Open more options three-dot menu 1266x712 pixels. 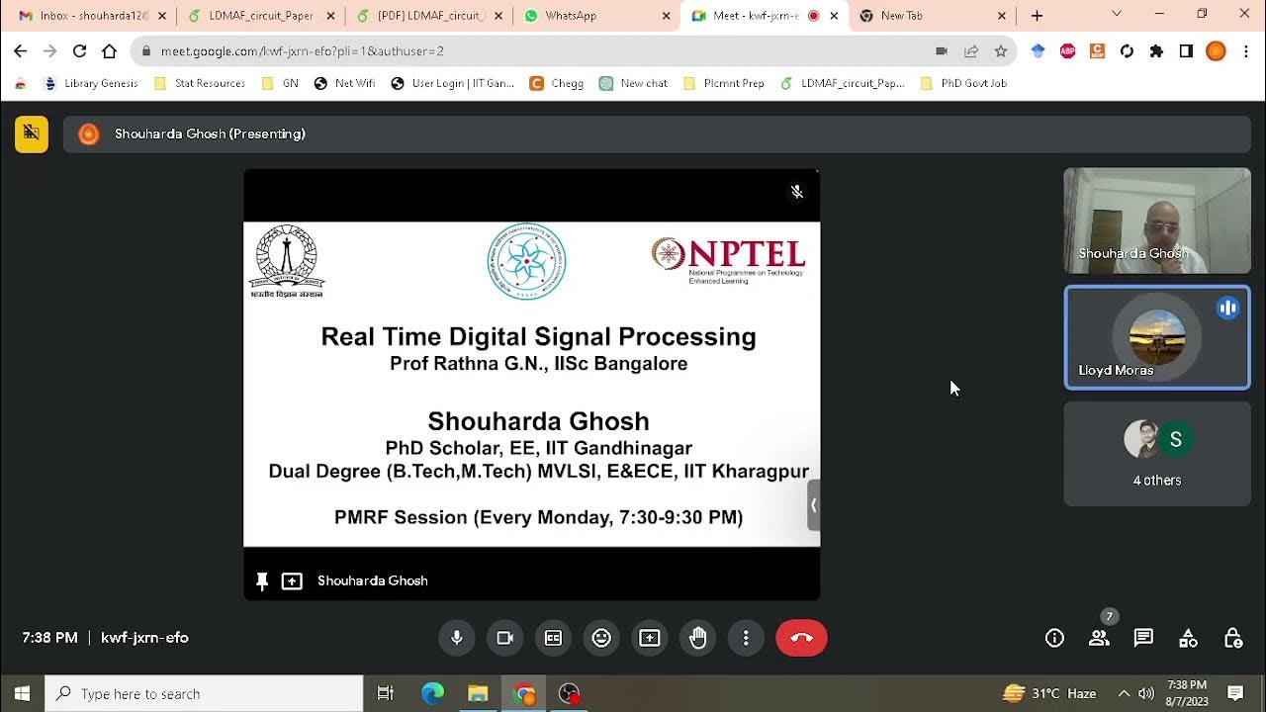pos(746,638)
